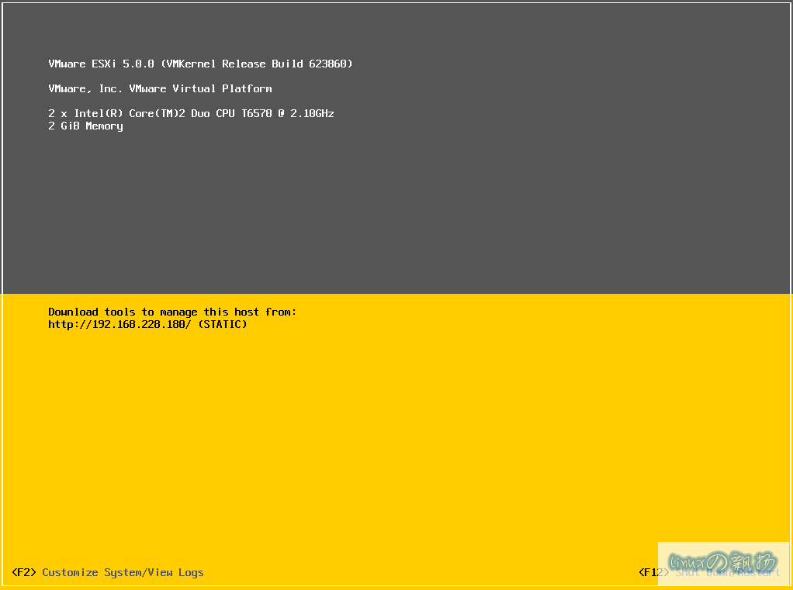Open Customize System/View Logs option
Image resolution: width=793 pixels, height=590 pixels.
pyautogui.click(x=123, y=572)
